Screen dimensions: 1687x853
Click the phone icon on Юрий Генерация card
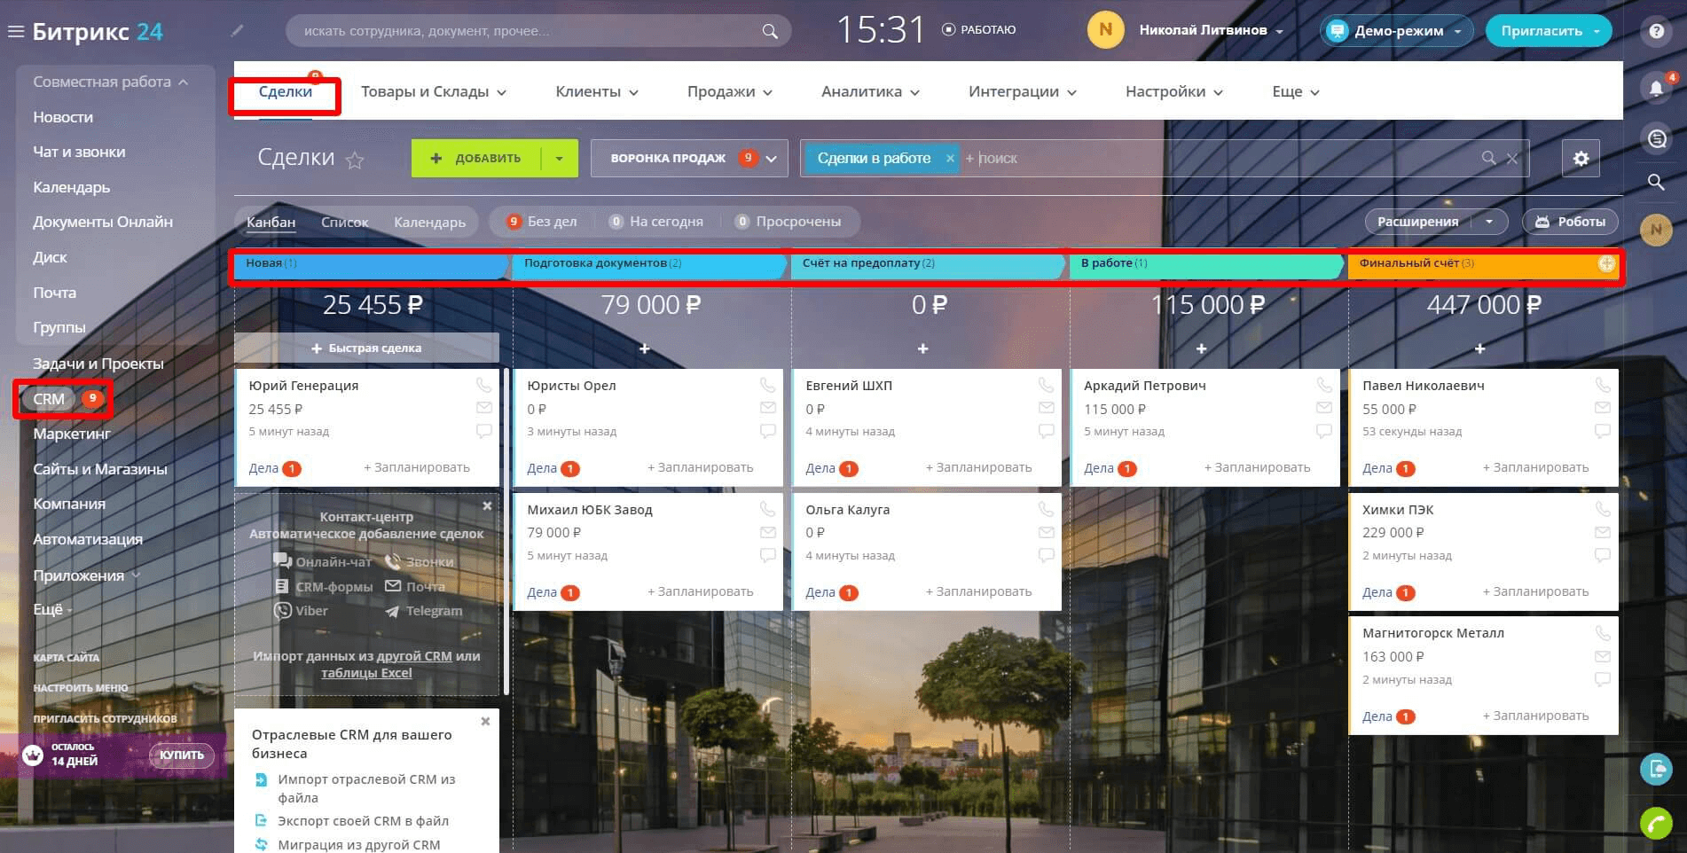pos(484,385)
